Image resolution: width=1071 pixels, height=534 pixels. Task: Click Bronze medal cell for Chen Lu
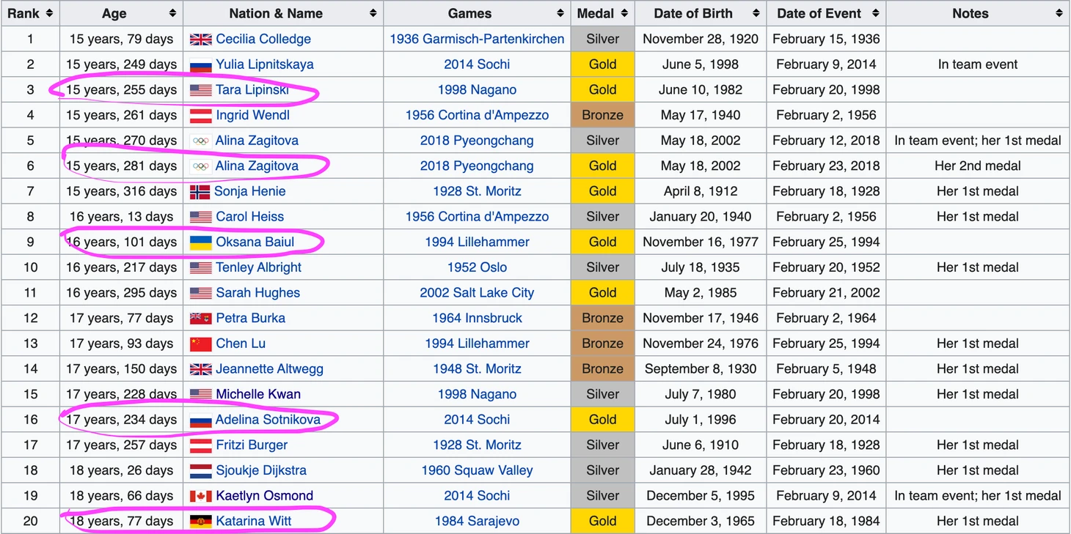click(603, 344)
